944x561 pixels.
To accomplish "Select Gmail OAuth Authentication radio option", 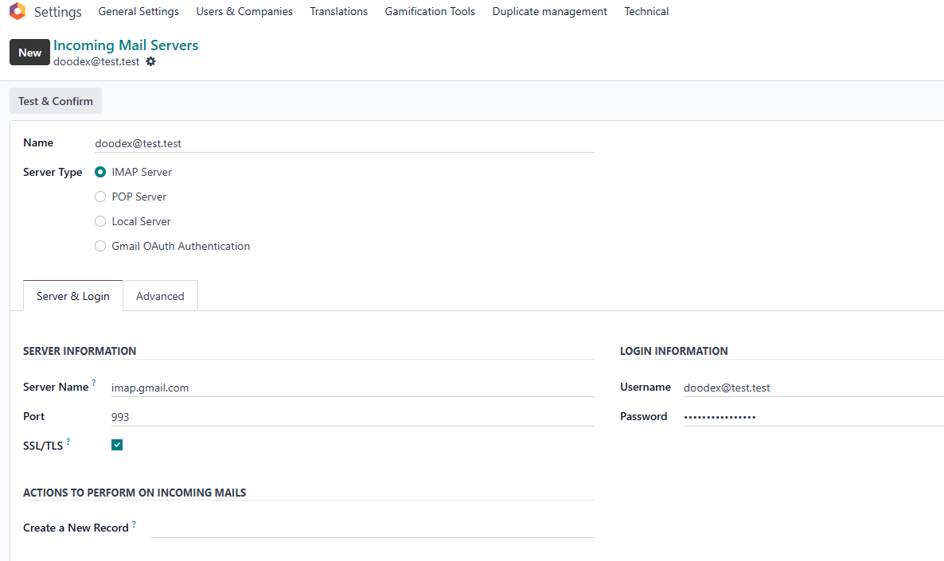I will (100, 246).
